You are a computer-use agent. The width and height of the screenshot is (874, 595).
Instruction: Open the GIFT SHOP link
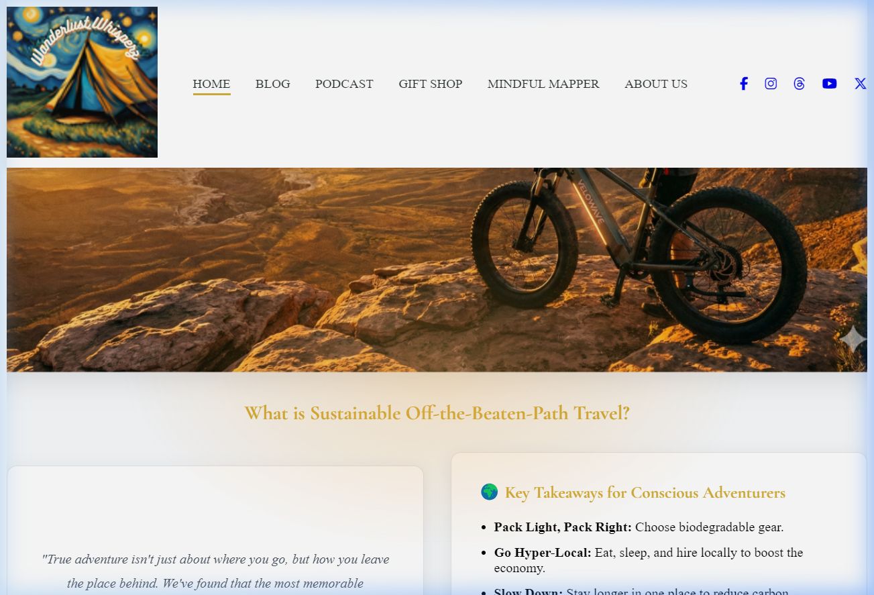tap(430, 84)
